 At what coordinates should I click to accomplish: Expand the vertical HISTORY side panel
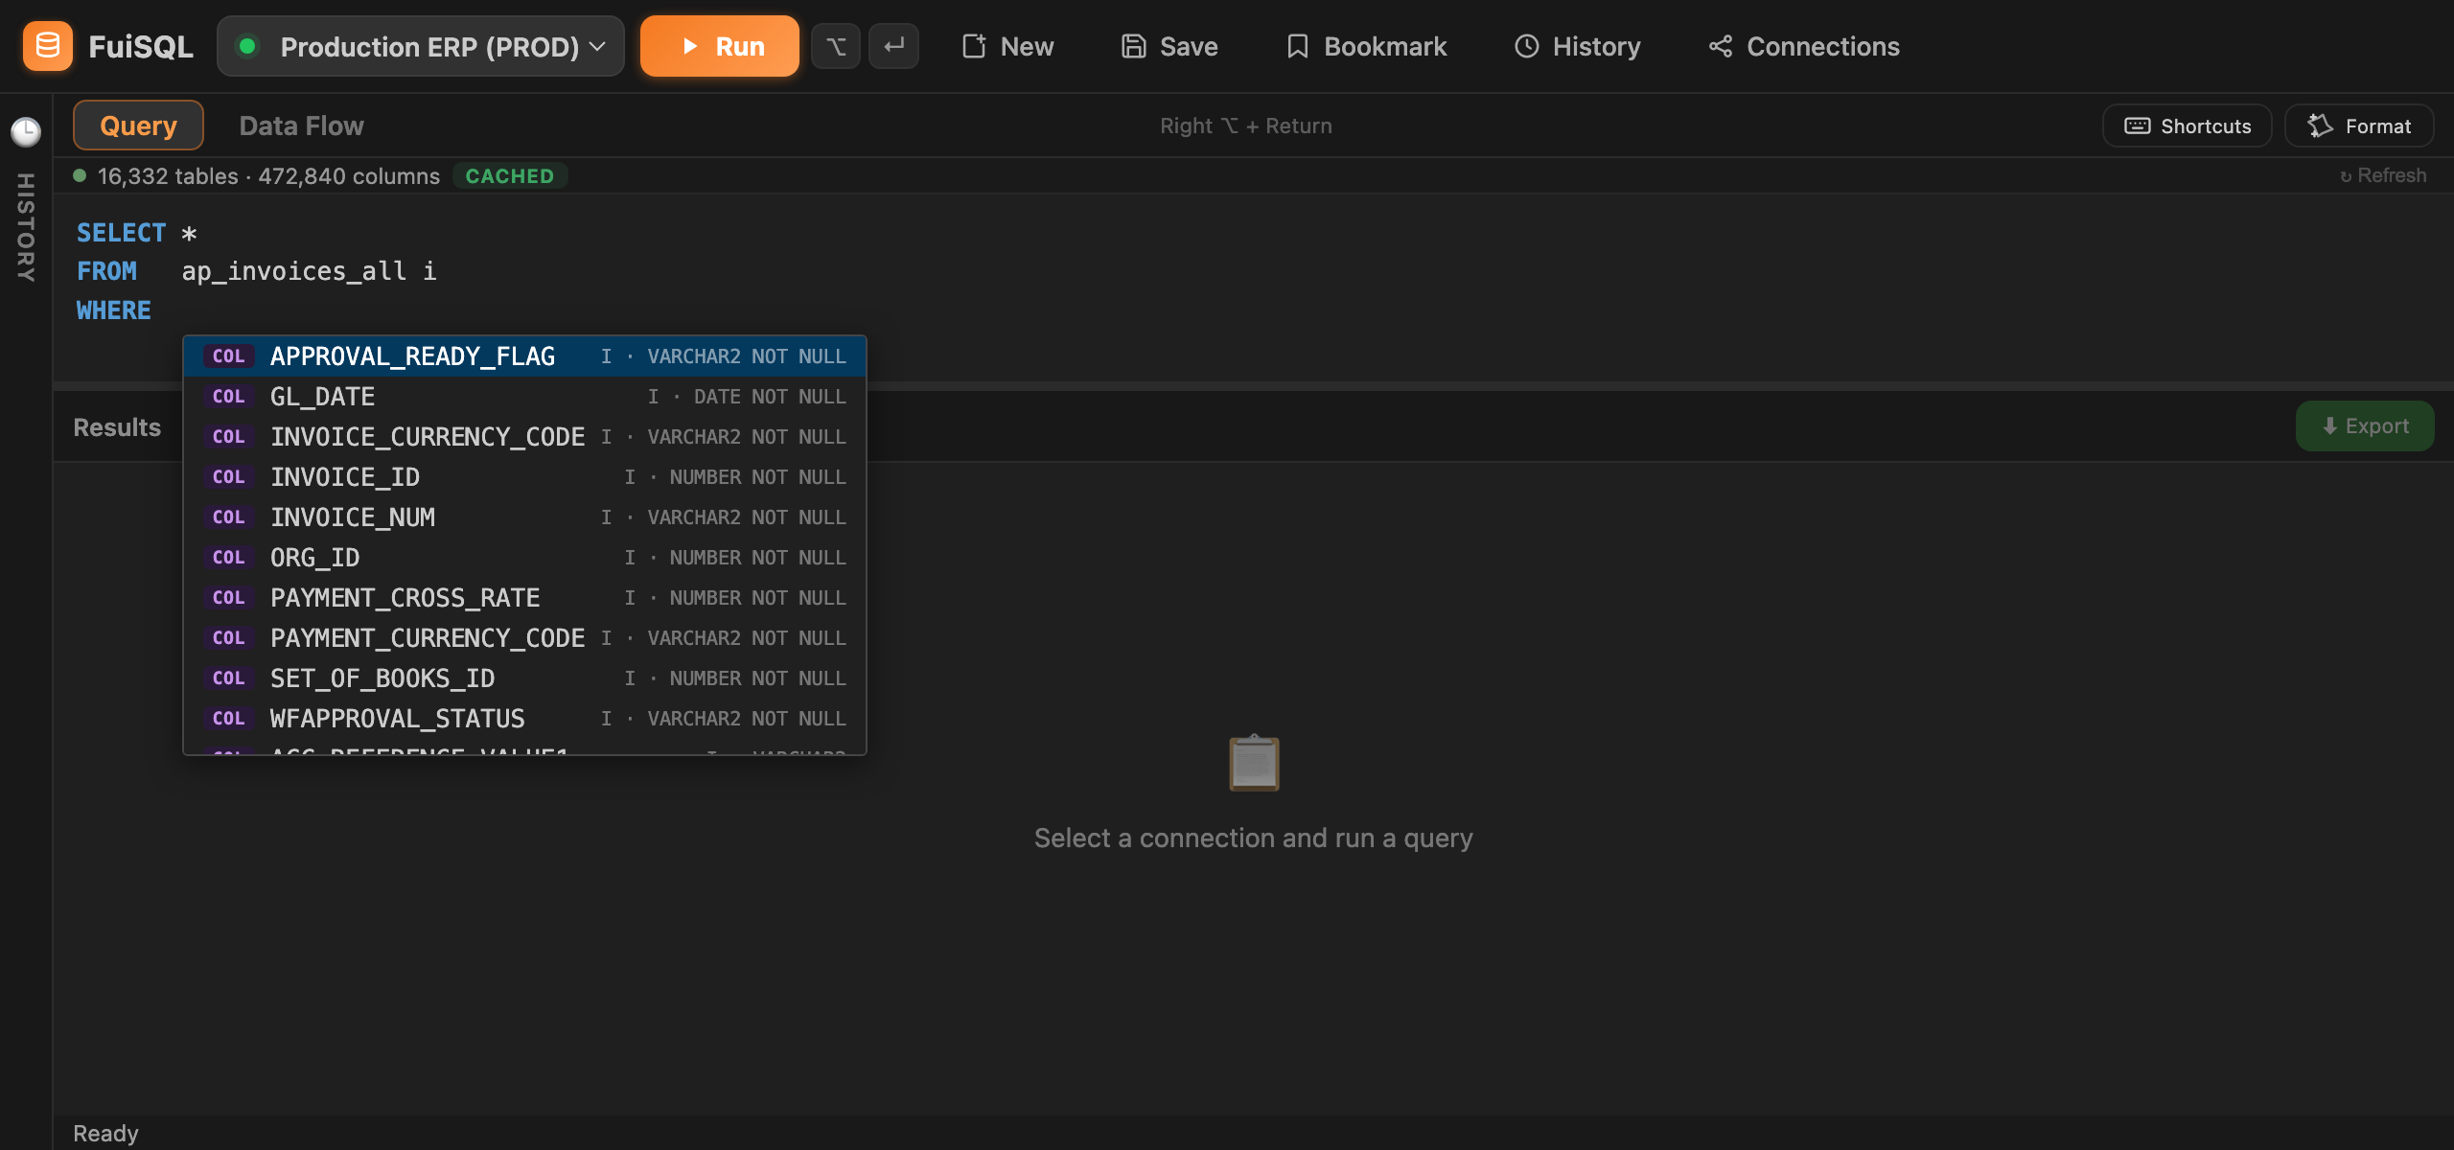(26, 228)
